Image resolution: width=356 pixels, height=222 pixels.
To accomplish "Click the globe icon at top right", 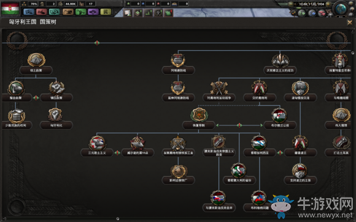I will pyautogui.click(x=341, y=9).
